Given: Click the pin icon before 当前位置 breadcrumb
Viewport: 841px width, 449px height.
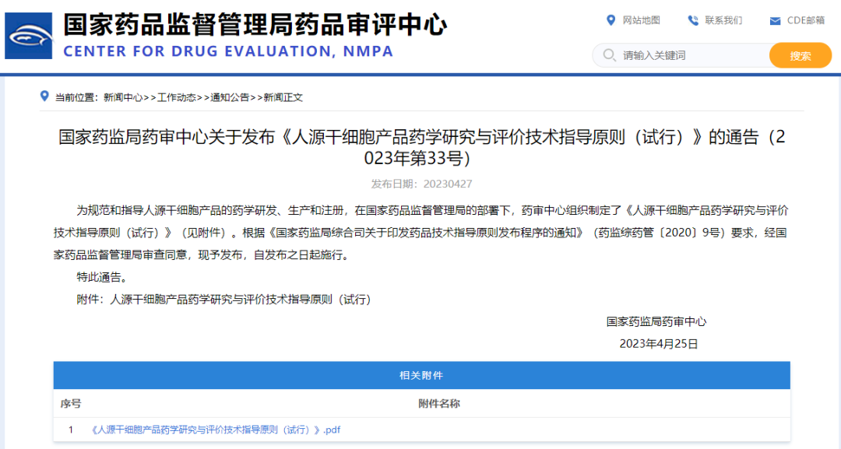Looking at the screenshot, I should click(x=44, y=96).
